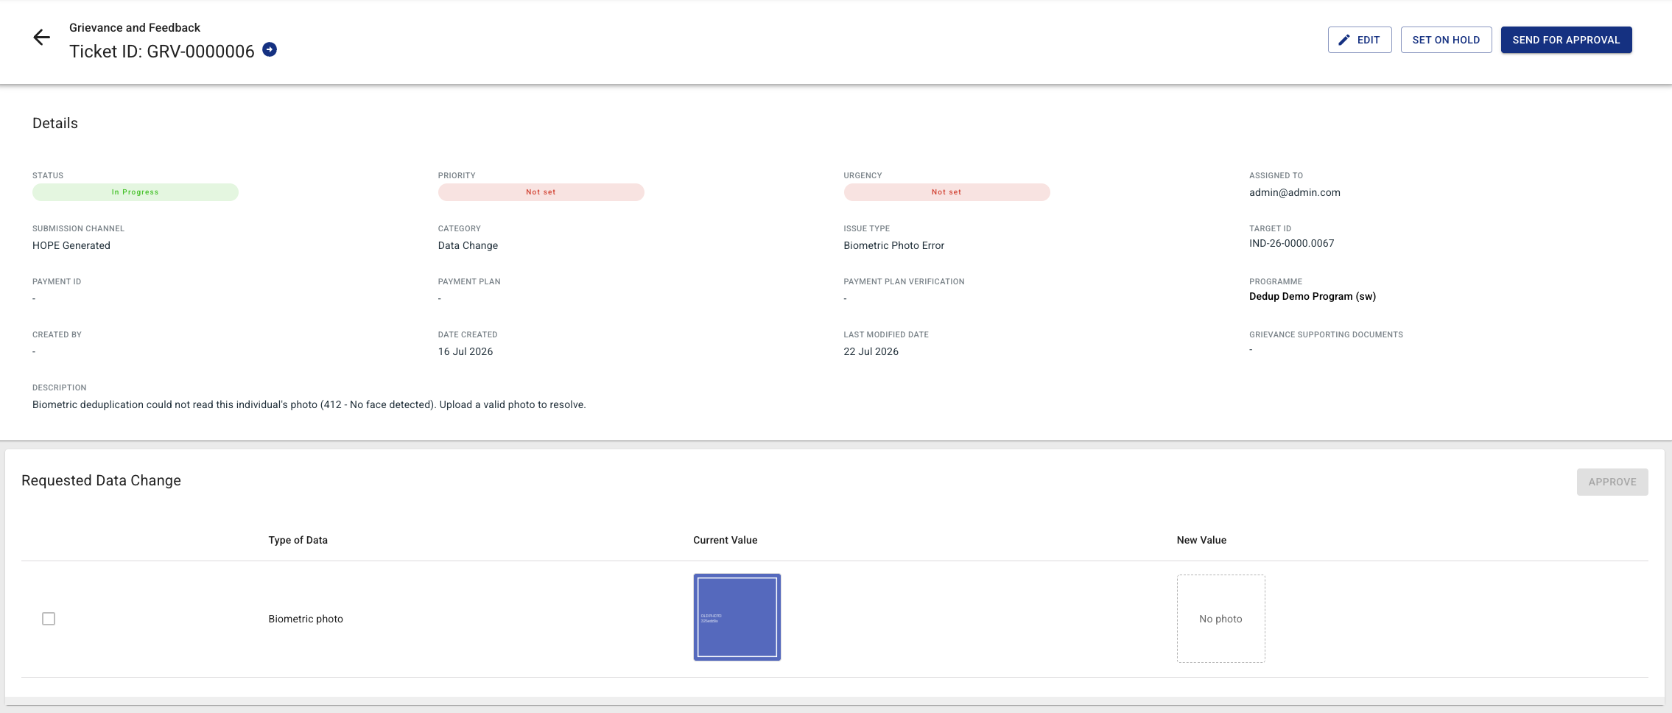Image resolution: width=1672 pixels, height=713 pixels.
Task: Click the 'Type of Data' column header
Action: [298, 540]
